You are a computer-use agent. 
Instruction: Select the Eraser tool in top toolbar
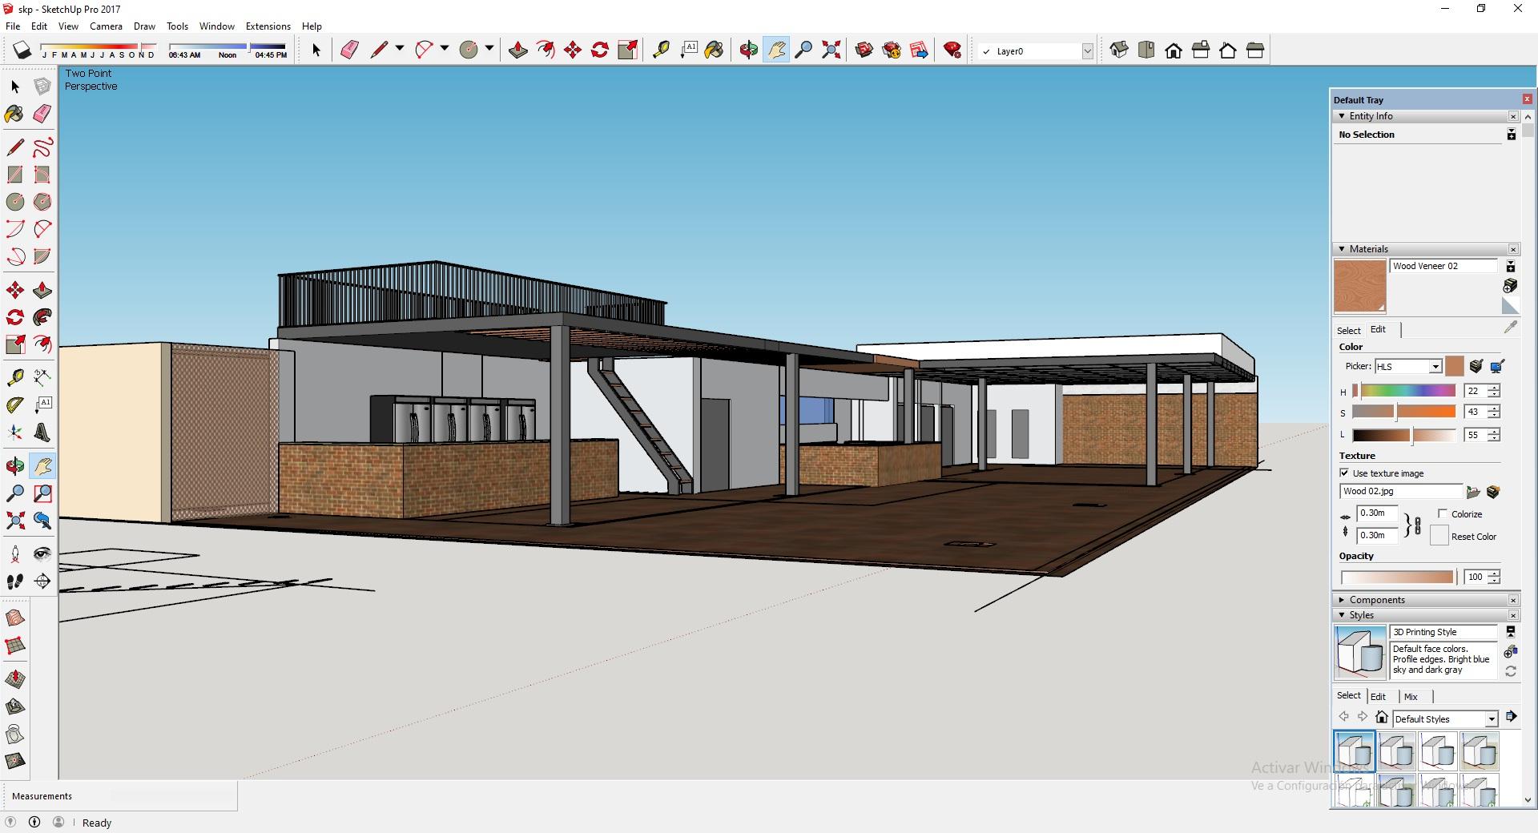[x=349, y=50]
